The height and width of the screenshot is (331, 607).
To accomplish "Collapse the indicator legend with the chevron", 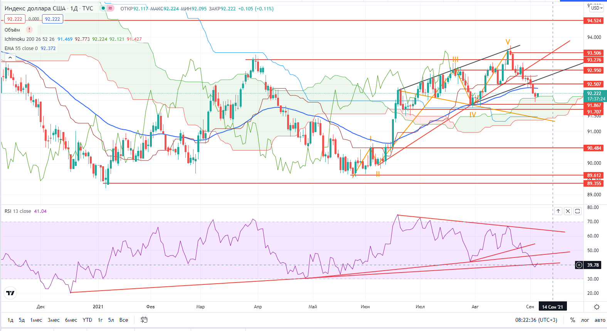I will coord(10,57).
